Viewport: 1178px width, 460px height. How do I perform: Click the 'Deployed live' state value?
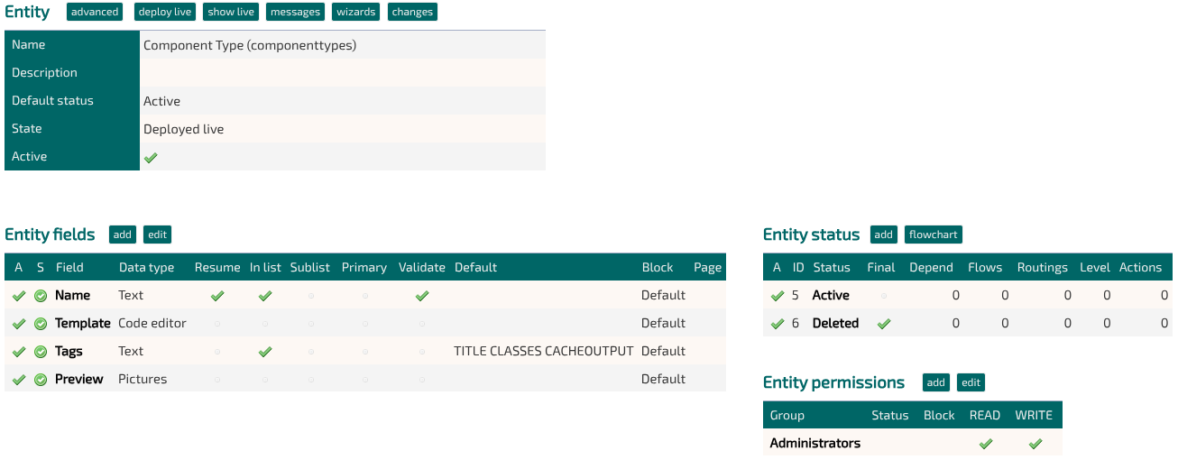coord(184,129)
